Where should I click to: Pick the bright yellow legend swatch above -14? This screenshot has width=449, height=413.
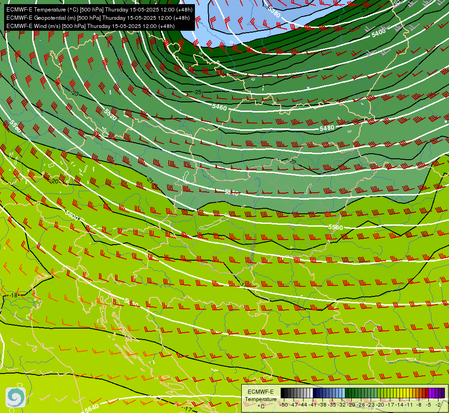[401, 393]
